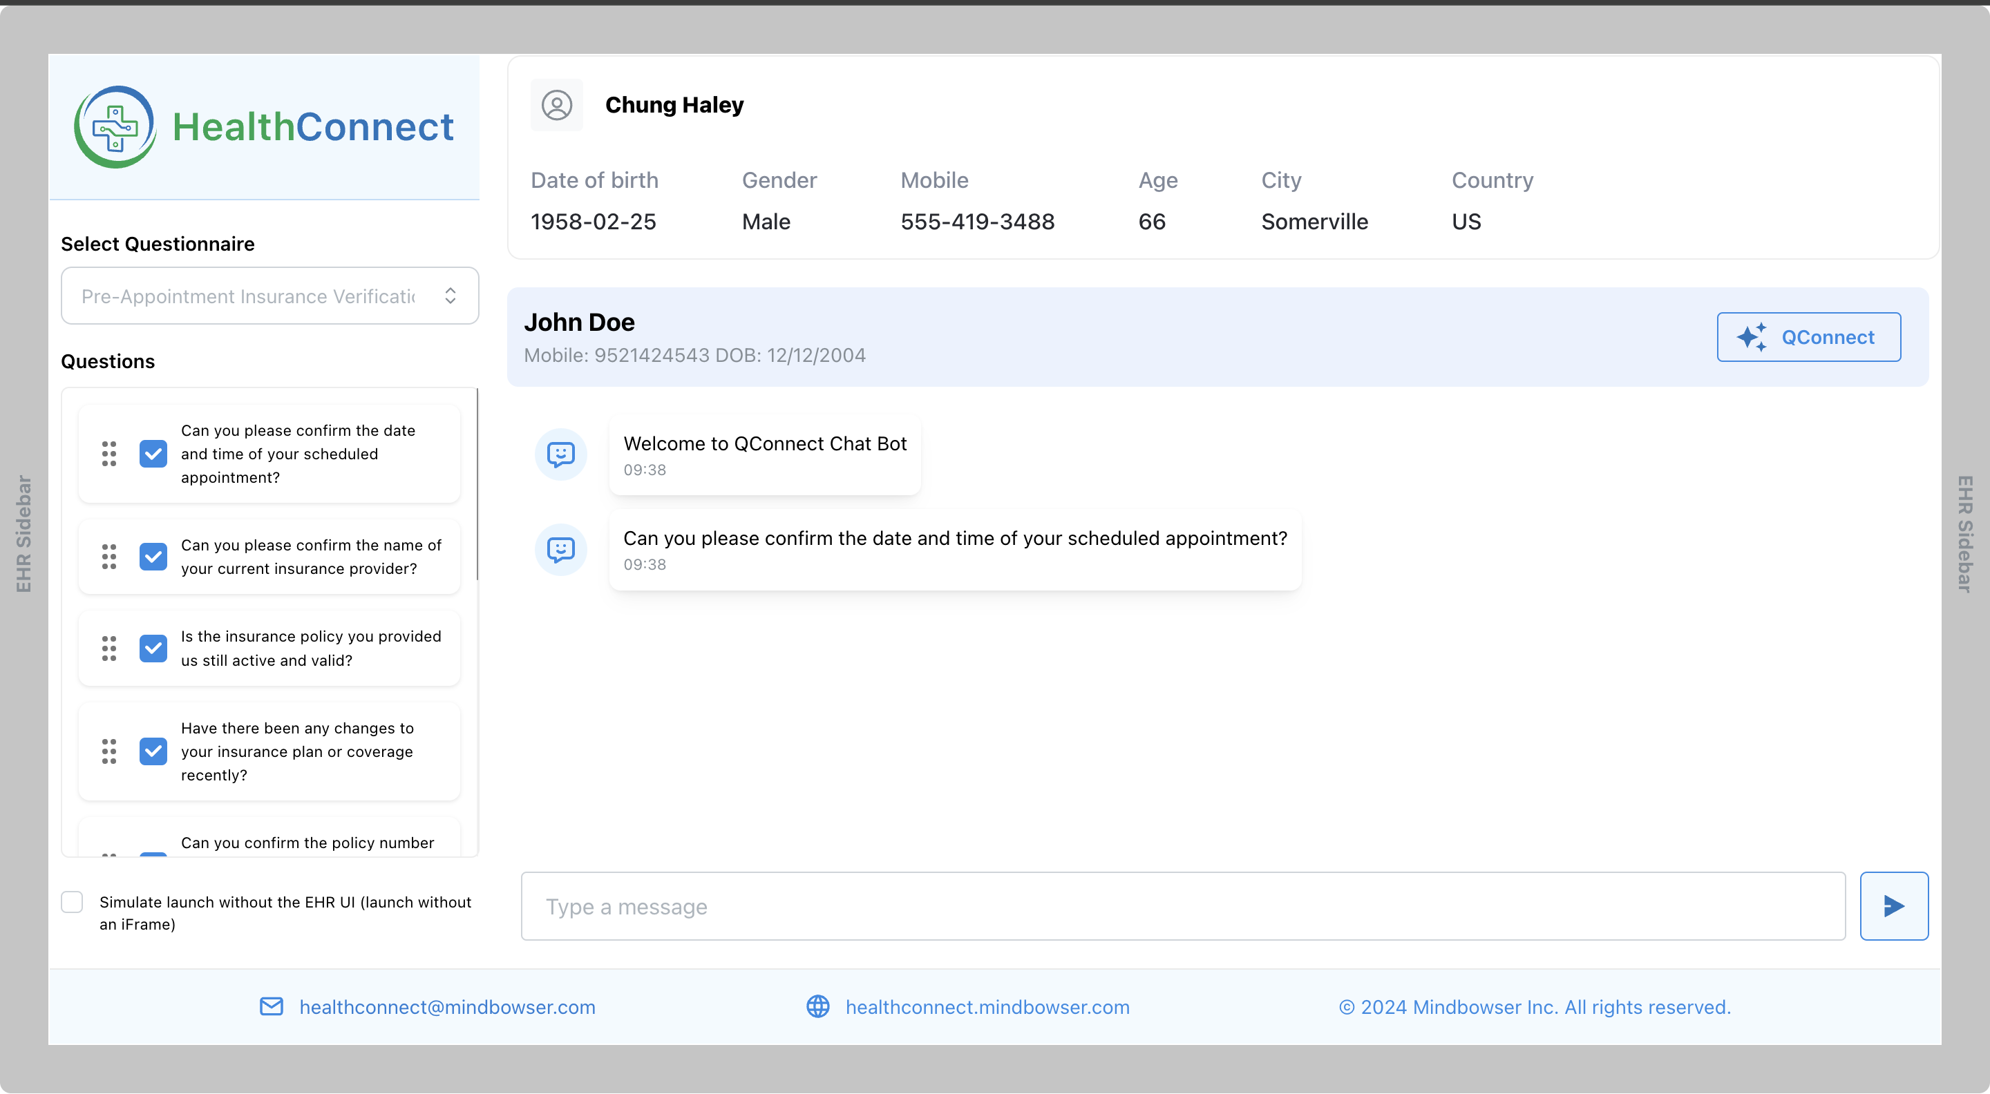Click the send message arrow button

coord(1893,906)
